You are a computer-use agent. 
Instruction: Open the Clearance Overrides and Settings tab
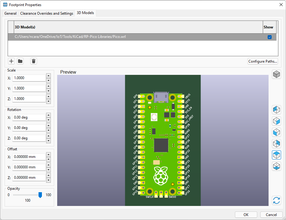tap(46, 13)
